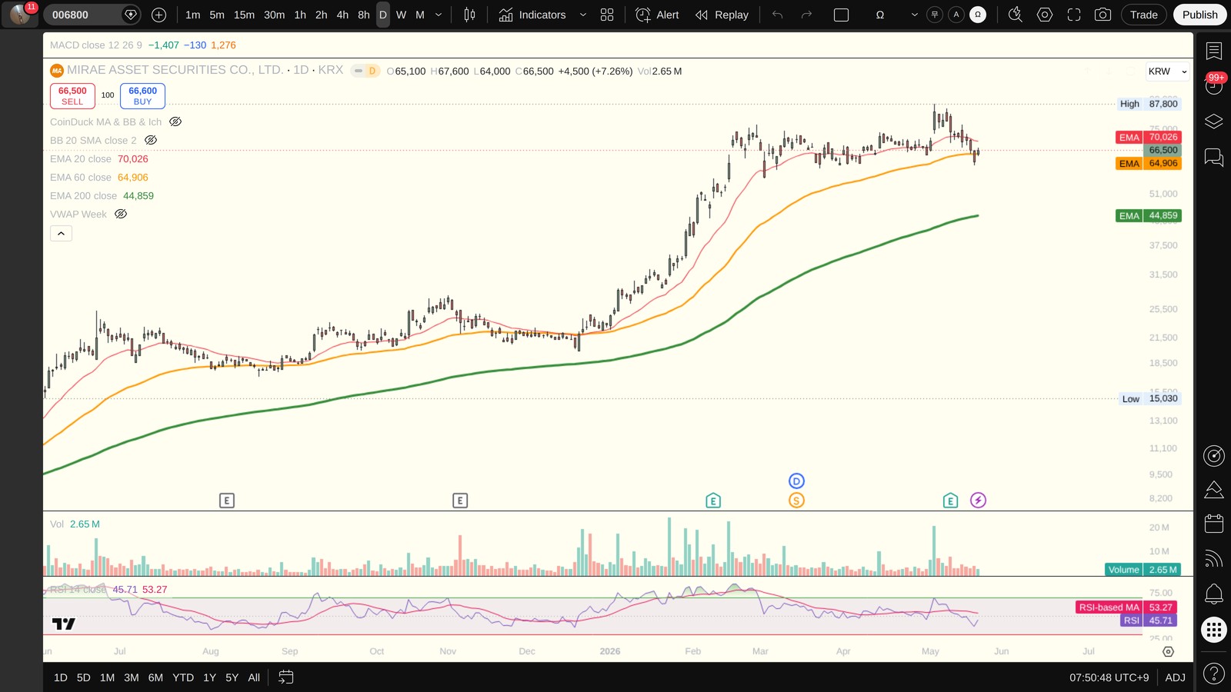Enter fullscreen mode icon

coord(1074,15)
